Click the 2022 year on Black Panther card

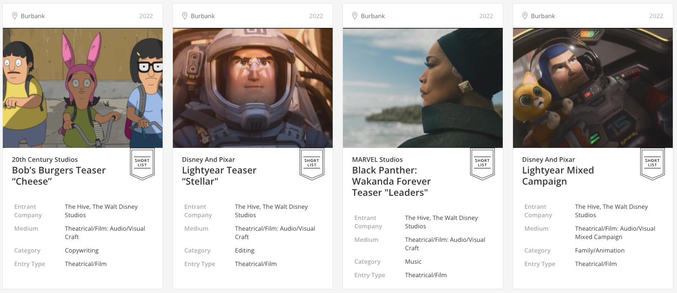point(486,16)
